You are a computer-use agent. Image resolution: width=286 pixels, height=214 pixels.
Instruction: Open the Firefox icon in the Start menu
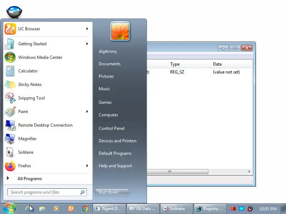click(10, 166)
